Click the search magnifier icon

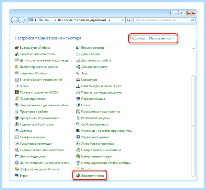[x=192, y=20]
